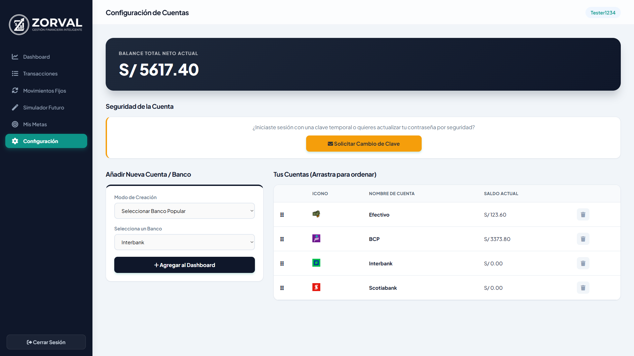Click the trash icon for Scotiabank

point(583,287)
